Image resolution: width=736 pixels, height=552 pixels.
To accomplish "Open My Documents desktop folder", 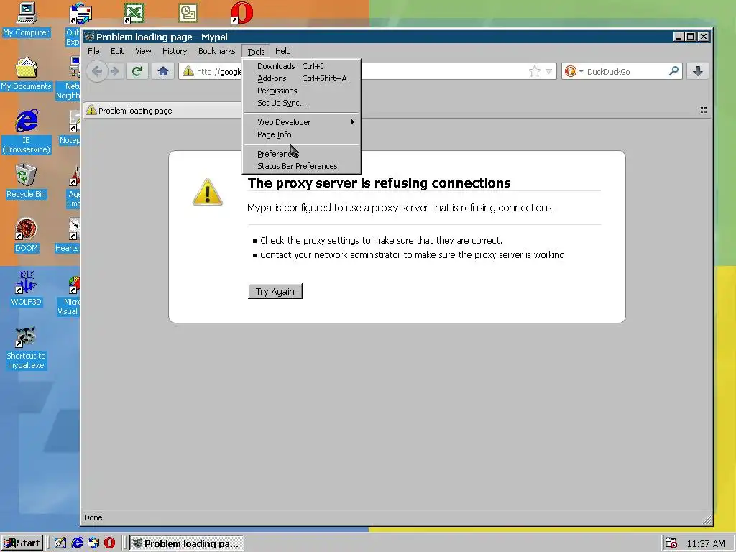I will tap(26, 74).
